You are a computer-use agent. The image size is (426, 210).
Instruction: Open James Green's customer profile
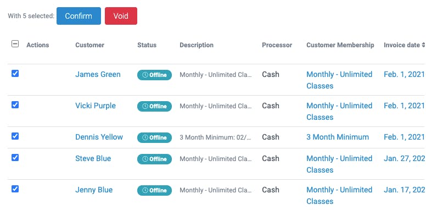(98, 74)
